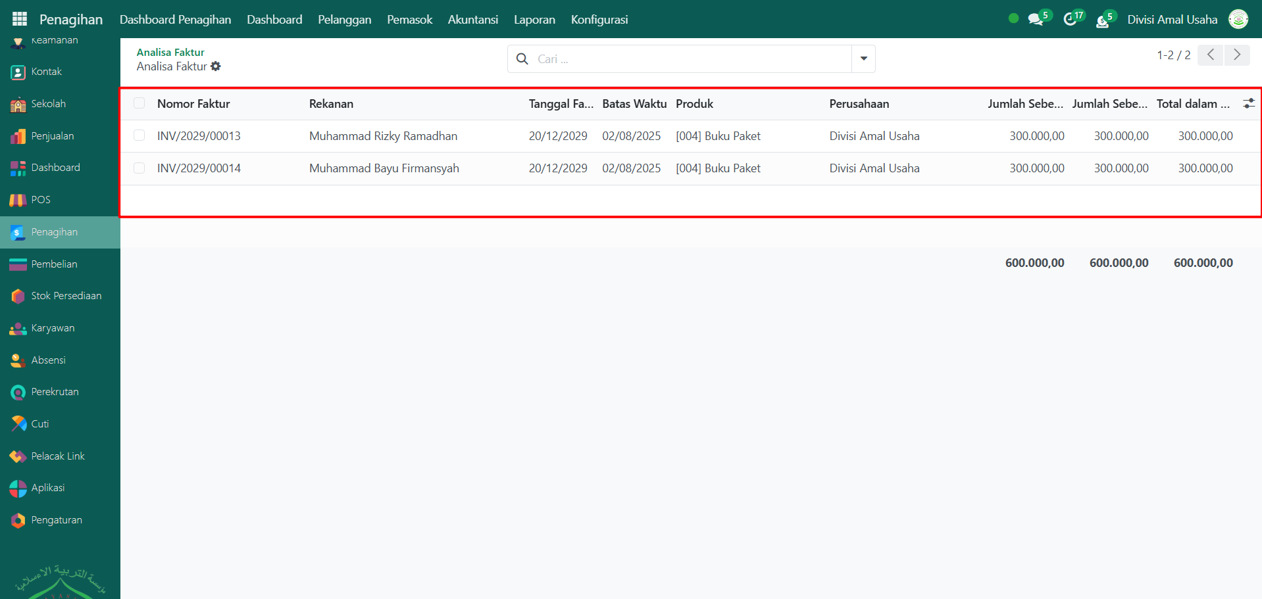Select the INV/2029/00014 row checkbox
This screenshot has width=1262, height=599.
click(x=139, y=168)
